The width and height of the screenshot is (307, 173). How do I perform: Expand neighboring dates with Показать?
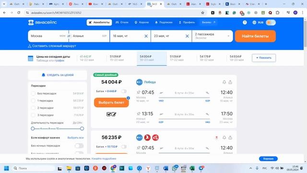pos(264,58)
